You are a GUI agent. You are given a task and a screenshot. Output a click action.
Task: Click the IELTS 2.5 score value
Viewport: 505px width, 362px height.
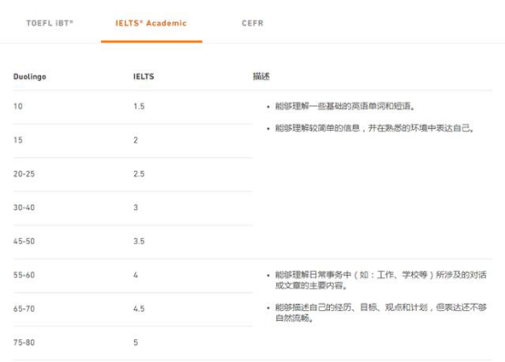tap(139, 174)
